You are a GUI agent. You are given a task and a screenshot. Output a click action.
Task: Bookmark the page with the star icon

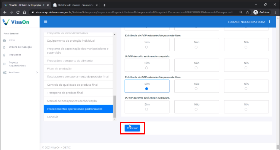pos(247,12)
